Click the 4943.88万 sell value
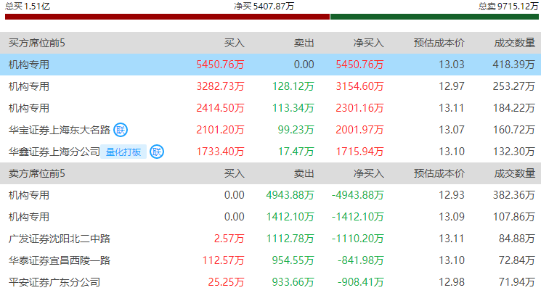The width and height of the screenshot is (541, 293). 290,195
